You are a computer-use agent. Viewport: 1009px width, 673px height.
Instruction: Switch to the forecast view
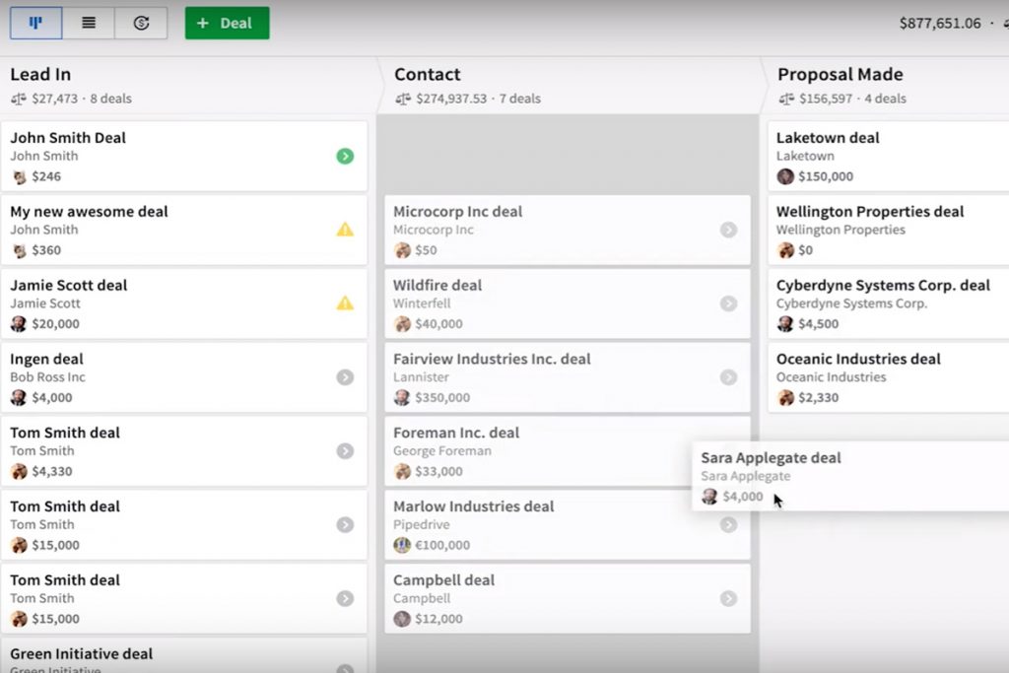point(139,23)
